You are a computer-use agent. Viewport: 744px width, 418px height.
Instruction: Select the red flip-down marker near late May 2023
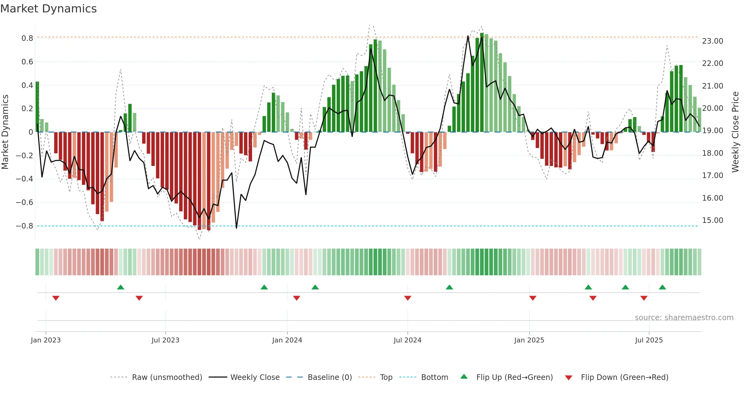coord(139,298)
